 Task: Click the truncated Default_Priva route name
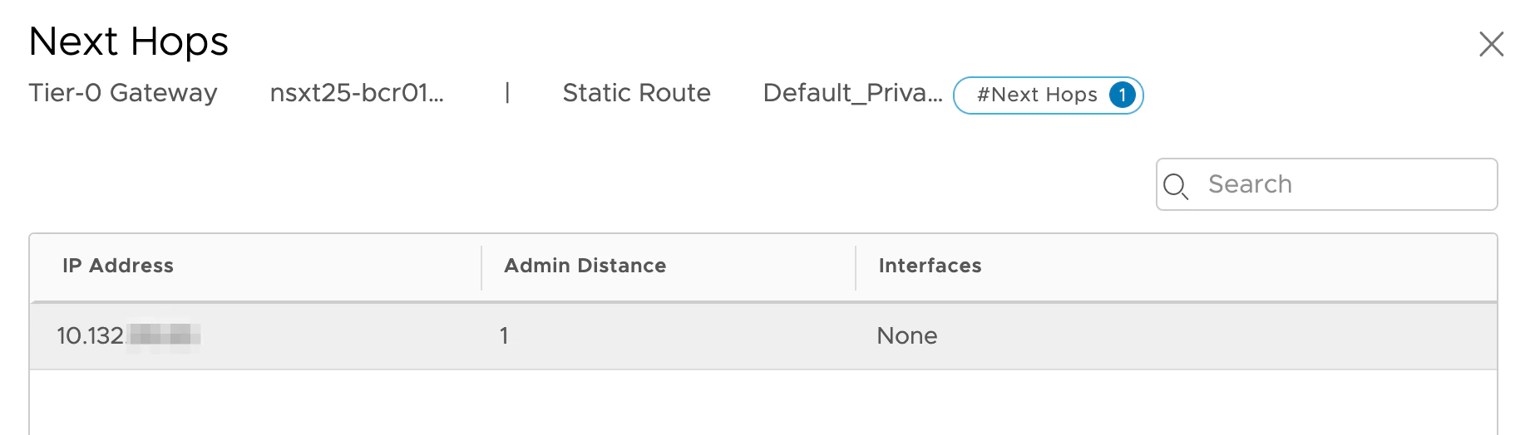click(852, 93)
